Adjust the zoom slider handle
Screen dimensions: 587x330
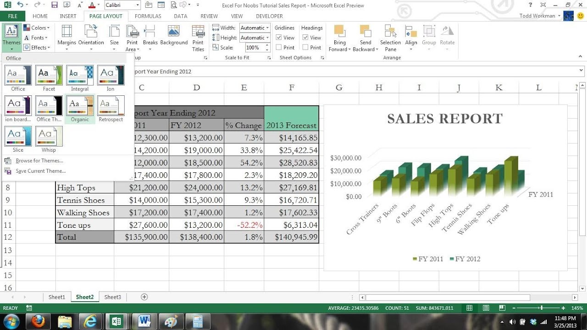pos(542,308)
